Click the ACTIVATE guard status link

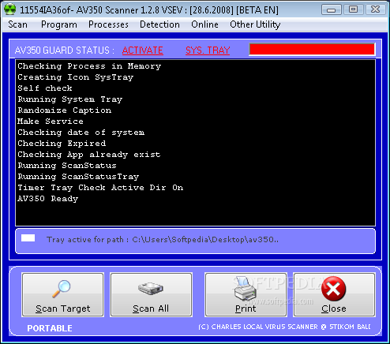pyautogui.click(x=143, y=50)
